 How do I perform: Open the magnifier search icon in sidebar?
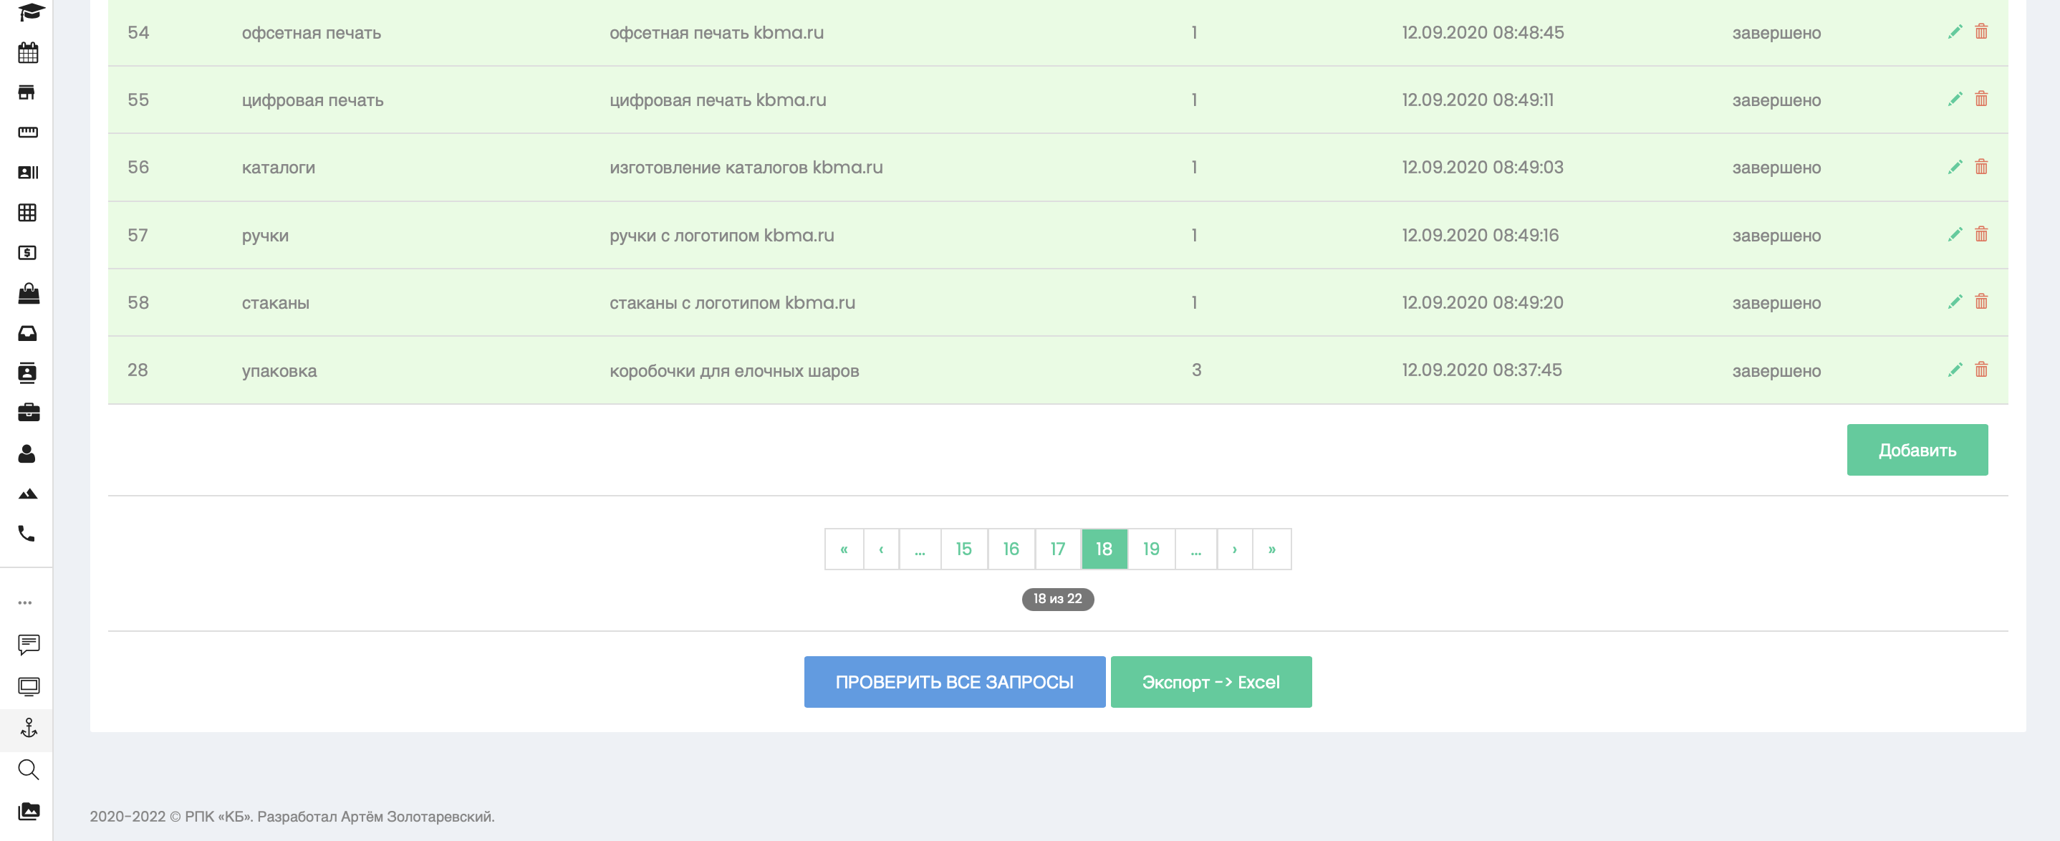point(28,769)
